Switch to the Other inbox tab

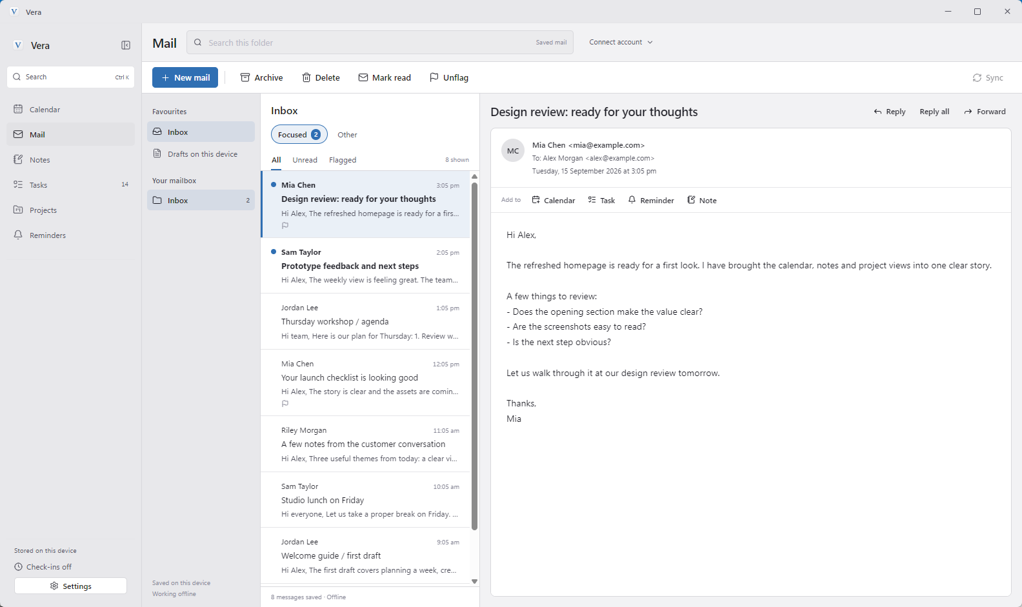[x=347, y=135]
